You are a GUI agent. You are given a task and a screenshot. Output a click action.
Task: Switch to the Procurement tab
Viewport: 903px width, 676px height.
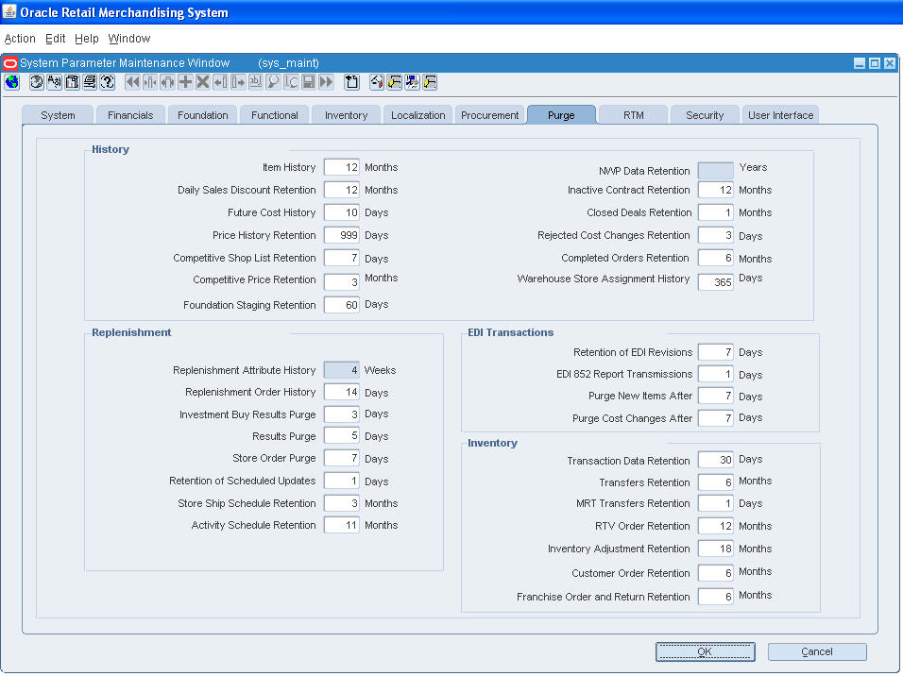(x=490, y=115)
